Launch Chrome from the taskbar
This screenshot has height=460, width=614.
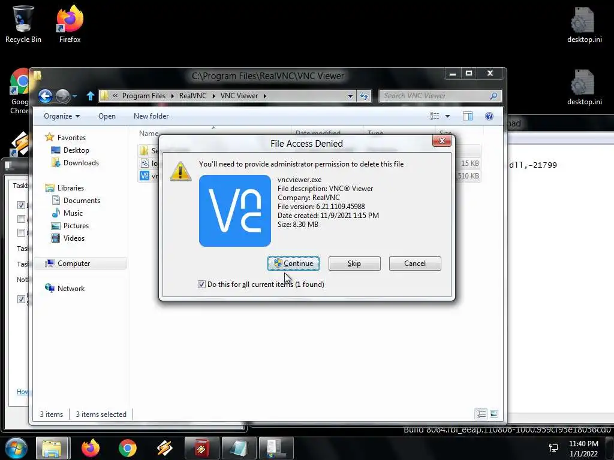coord(128,448)
